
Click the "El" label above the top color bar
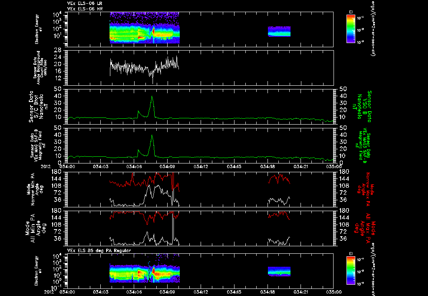351,12
